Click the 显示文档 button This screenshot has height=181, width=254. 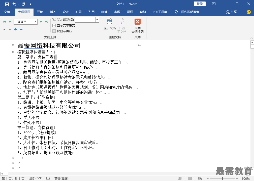(110, 24)
